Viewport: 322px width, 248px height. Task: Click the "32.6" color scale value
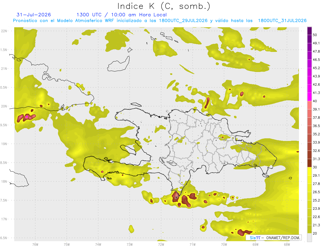316,151
